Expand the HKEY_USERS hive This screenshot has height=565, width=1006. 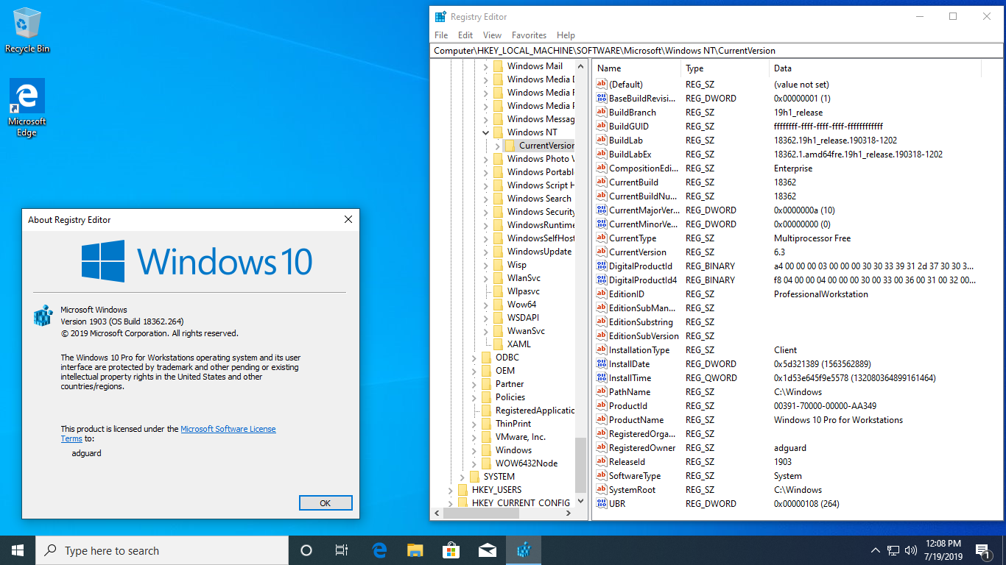pos(450,490)
